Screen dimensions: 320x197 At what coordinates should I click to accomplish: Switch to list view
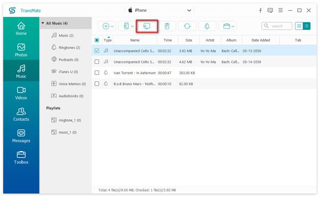tap(307, 26)
